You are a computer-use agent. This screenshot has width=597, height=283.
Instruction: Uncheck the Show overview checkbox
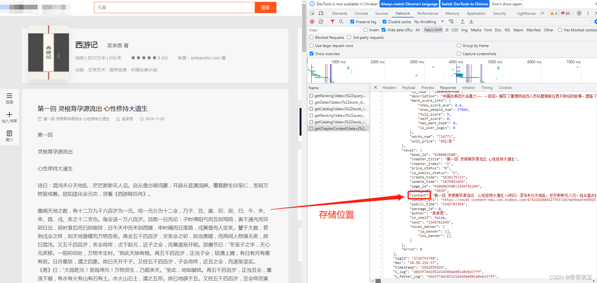coord(312,54)
